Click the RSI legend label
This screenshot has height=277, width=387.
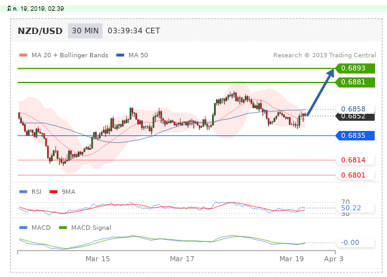(x=36, y=191)
